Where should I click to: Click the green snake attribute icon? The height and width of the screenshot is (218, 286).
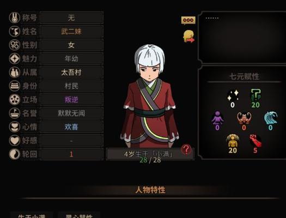(255, 95)
